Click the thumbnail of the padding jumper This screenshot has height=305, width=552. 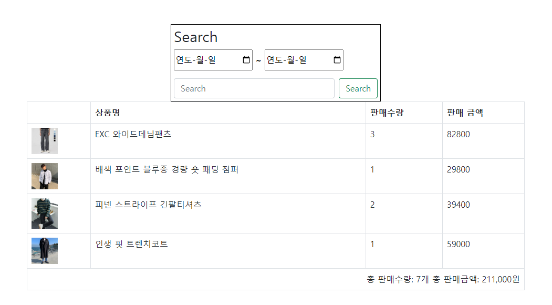point(45,176)
